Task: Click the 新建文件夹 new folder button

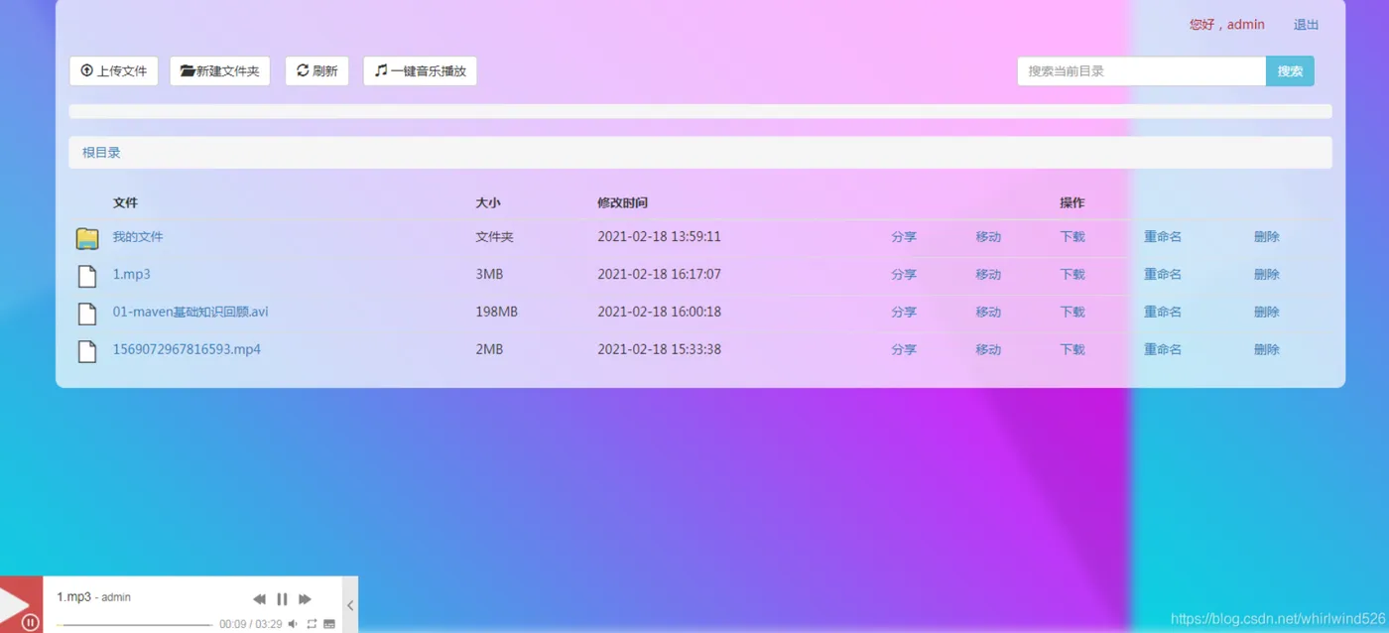Action: (220, 71)
